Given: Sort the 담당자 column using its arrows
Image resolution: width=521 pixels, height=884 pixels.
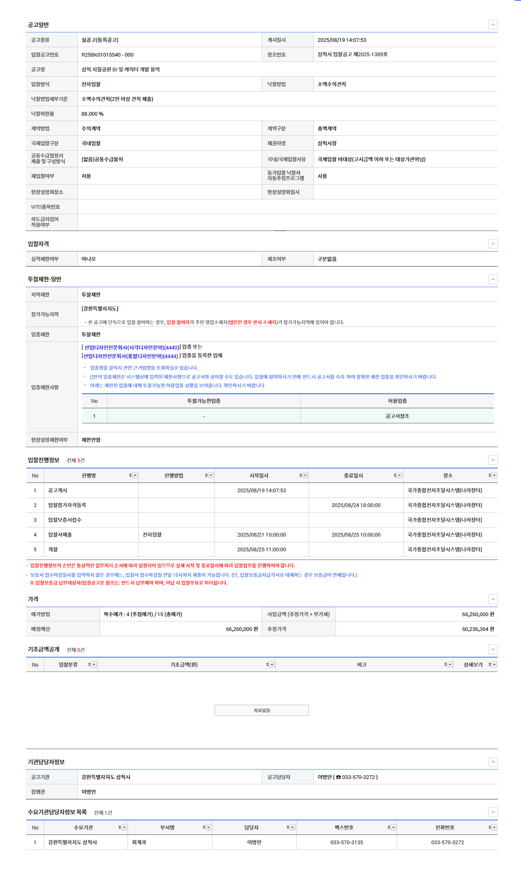Looking at the screenshot, I should pyautogui.click(x=288, y=827).
